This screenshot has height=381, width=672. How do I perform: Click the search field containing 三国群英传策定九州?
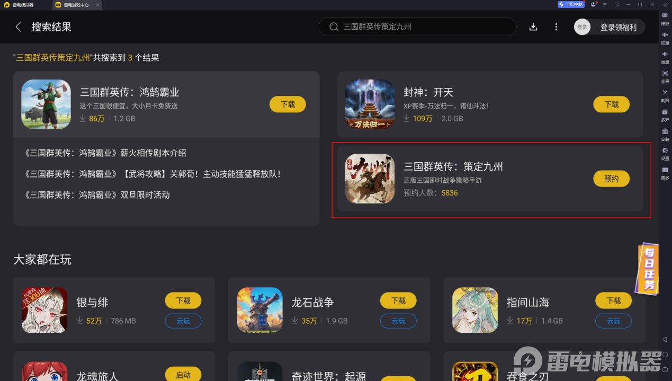[x=417, y=26]
